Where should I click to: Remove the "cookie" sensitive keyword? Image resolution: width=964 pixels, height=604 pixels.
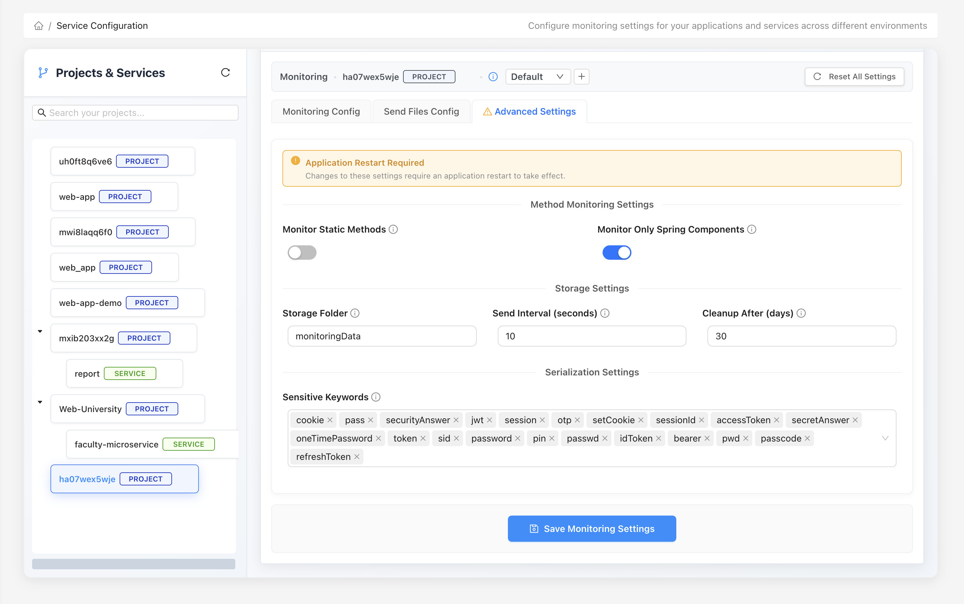330,420
